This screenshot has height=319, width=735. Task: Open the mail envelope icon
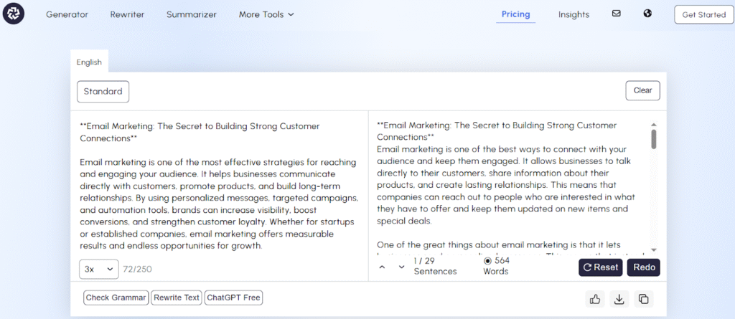coord(616,14)
